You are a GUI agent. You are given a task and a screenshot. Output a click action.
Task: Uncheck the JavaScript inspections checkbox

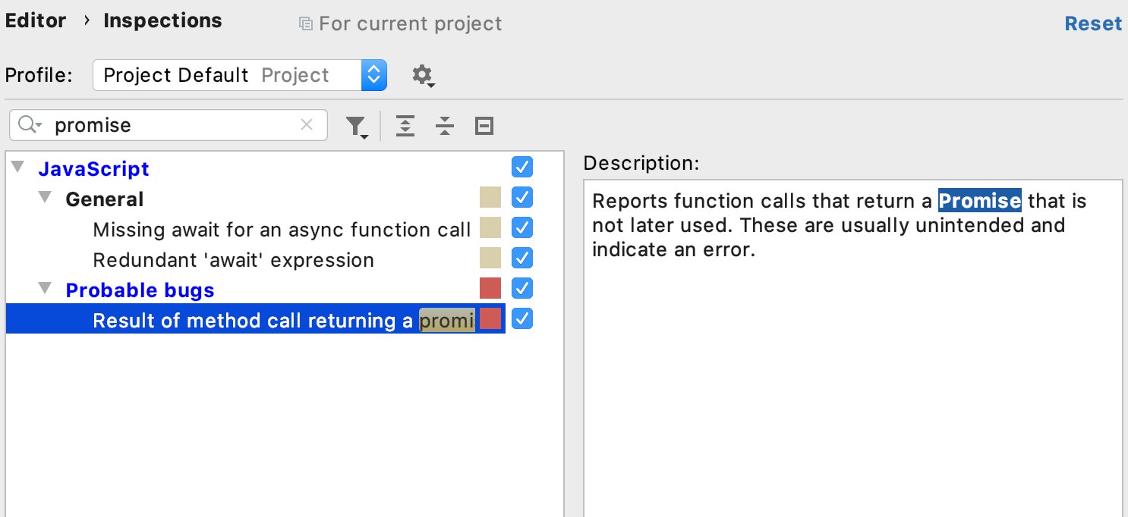point(522,167)
